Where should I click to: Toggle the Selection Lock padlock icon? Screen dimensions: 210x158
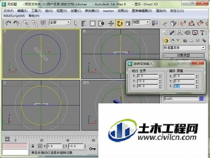point(33,146)
